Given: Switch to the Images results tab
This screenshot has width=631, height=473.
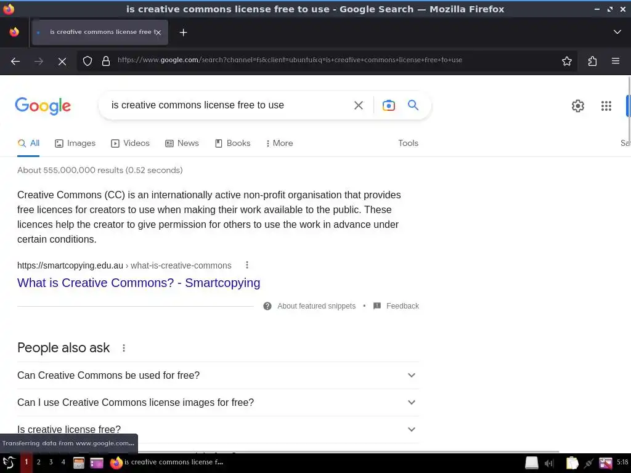Looking at the screenshot, I should pyautogui.click(x=75, y=143).
